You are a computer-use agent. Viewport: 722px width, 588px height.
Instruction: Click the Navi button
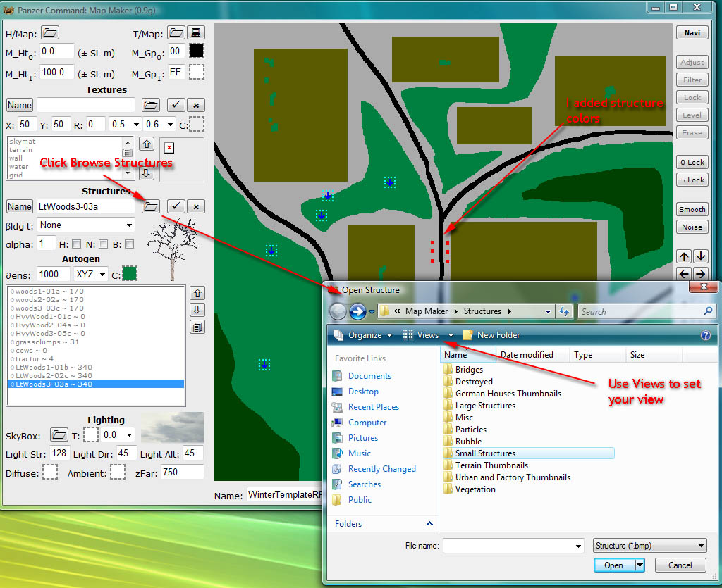point(692,33)
